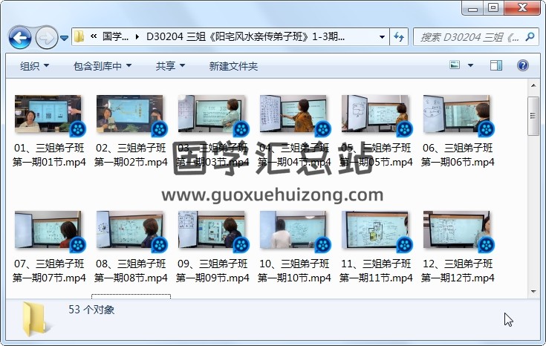Image resolution: width=546 pixels, height=346 pixels.
Task: Select video thumbnail 第一期04节.mp4
Action: [x=293, y=114]
